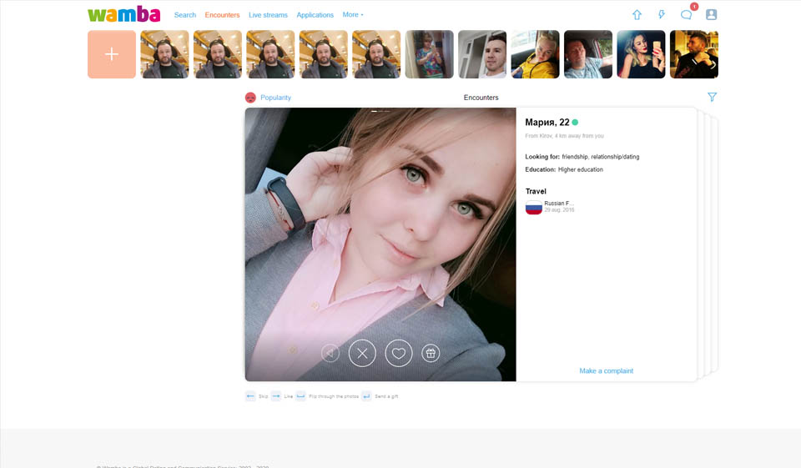Send a gift using the gift icon
Screen dimensions: 801x468
[431, 354]
